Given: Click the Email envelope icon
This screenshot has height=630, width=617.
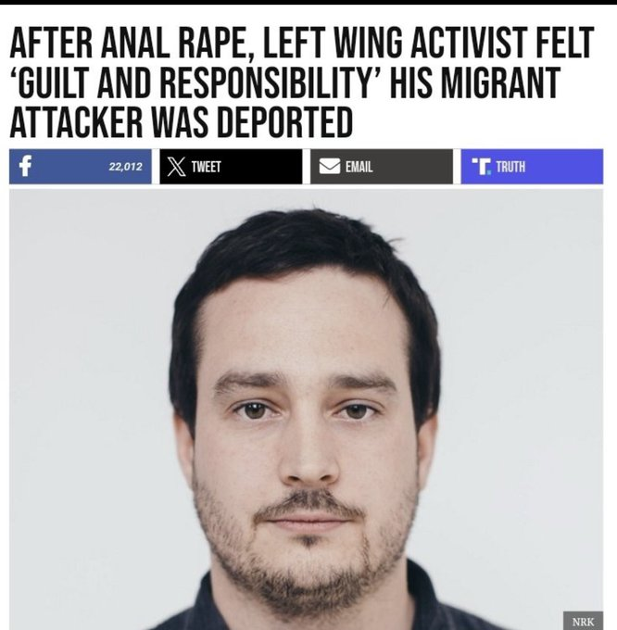Looking at the screenshot, I should tap(330, 167).
